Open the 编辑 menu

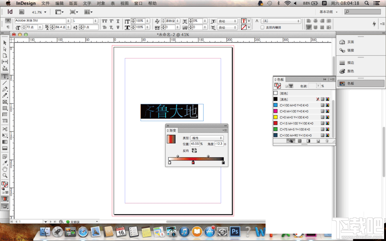(x=59, y=3)
